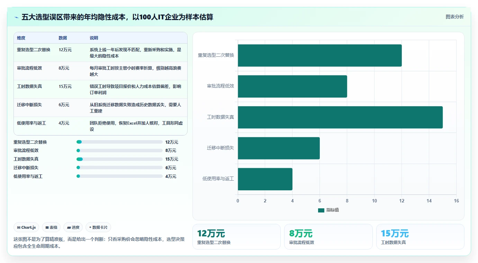Open the 8万元 审批流程低效 data card
The height and width of the screenshot is (263, 478).
tap(328, 237)
